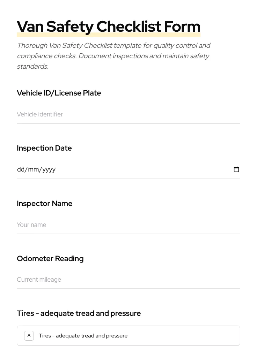This screenshot has width=257, height=357.
Task: Click the highlighted yellow underline beneath the title
Action: (x=109, y=35)
